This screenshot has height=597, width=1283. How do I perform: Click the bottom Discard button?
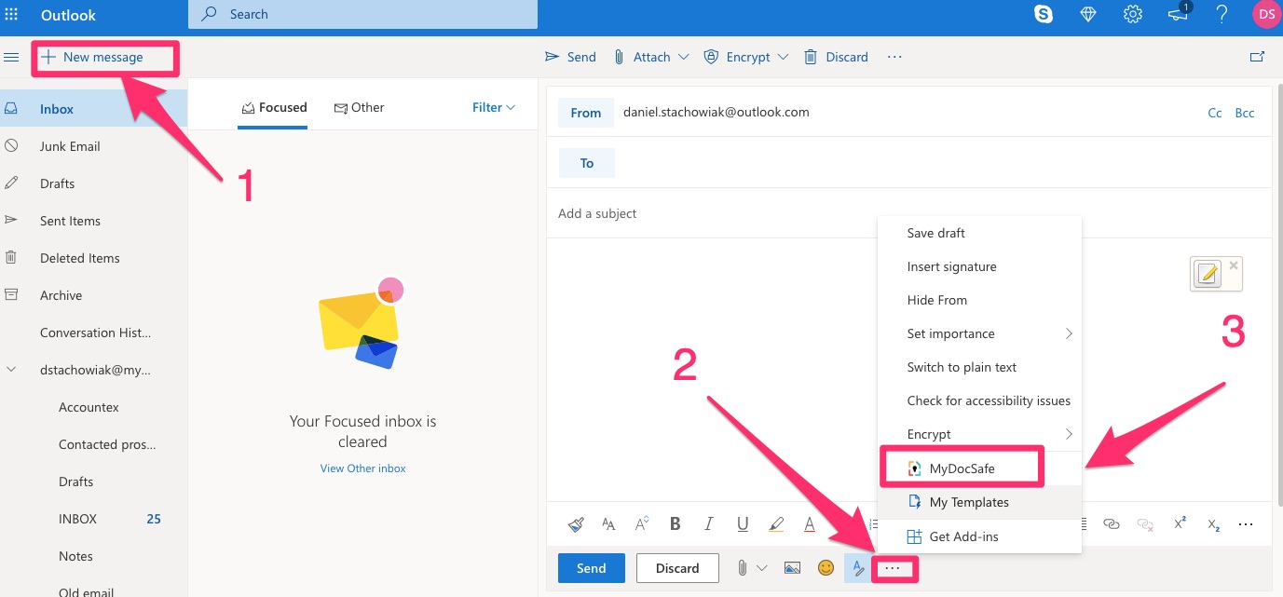[x=677, y=568]
